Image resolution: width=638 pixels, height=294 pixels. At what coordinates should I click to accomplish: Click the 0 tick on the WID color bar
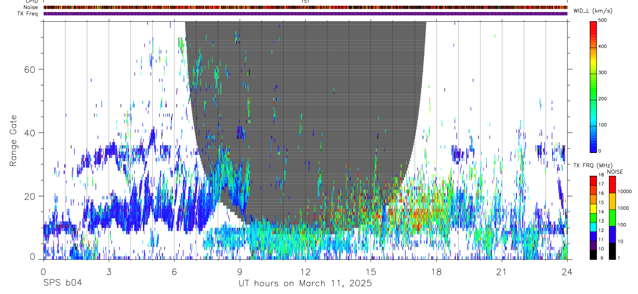coord(600,151)
